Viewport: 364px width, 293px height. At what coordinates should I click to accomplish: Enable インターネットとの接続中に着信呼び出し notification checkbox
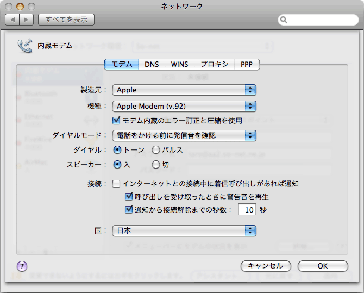click(116, 184)
